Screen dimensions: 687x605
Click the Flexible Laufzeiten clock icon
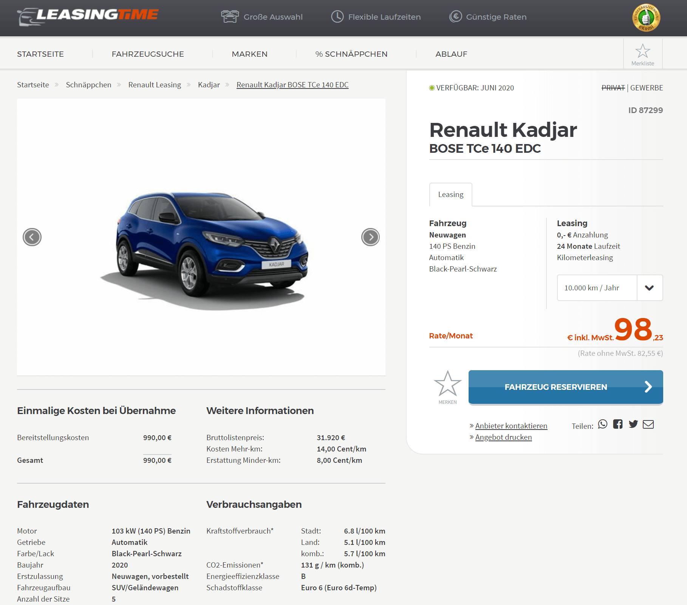click(337, 17)
